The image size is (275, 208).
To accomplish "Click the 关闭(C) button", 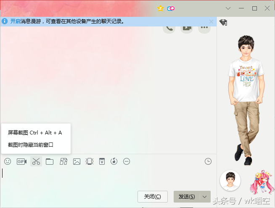I will 153,197.
